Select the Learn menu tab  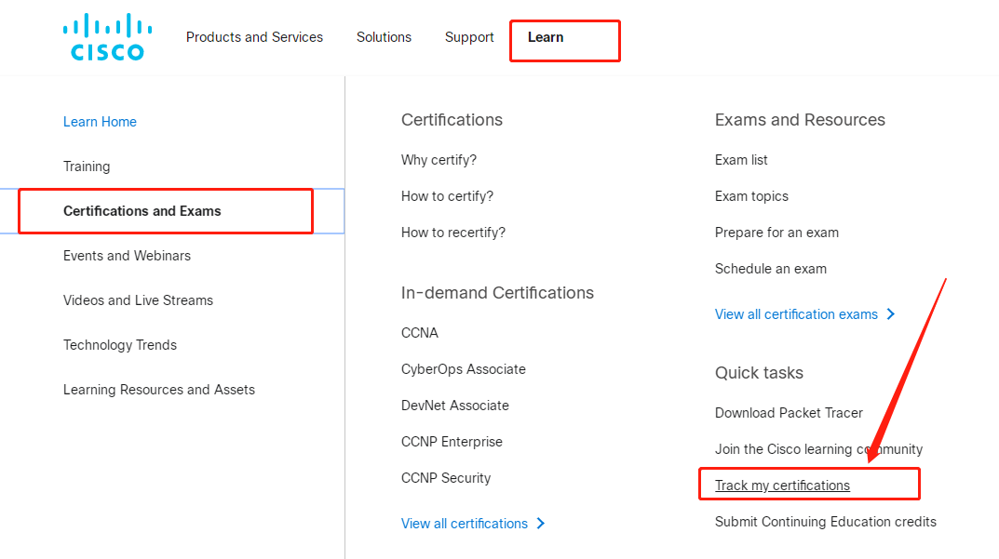click(546, 37)
